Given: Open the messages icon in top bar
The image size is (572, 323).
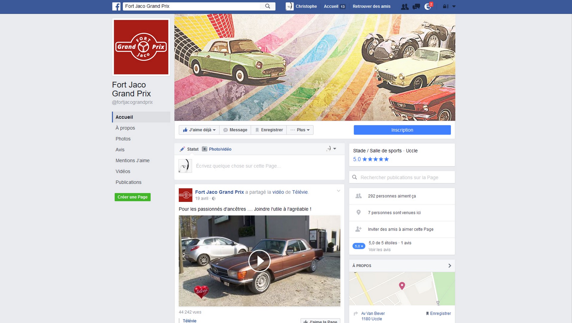Looking at the screenshot, I should [x=416, y=7].
